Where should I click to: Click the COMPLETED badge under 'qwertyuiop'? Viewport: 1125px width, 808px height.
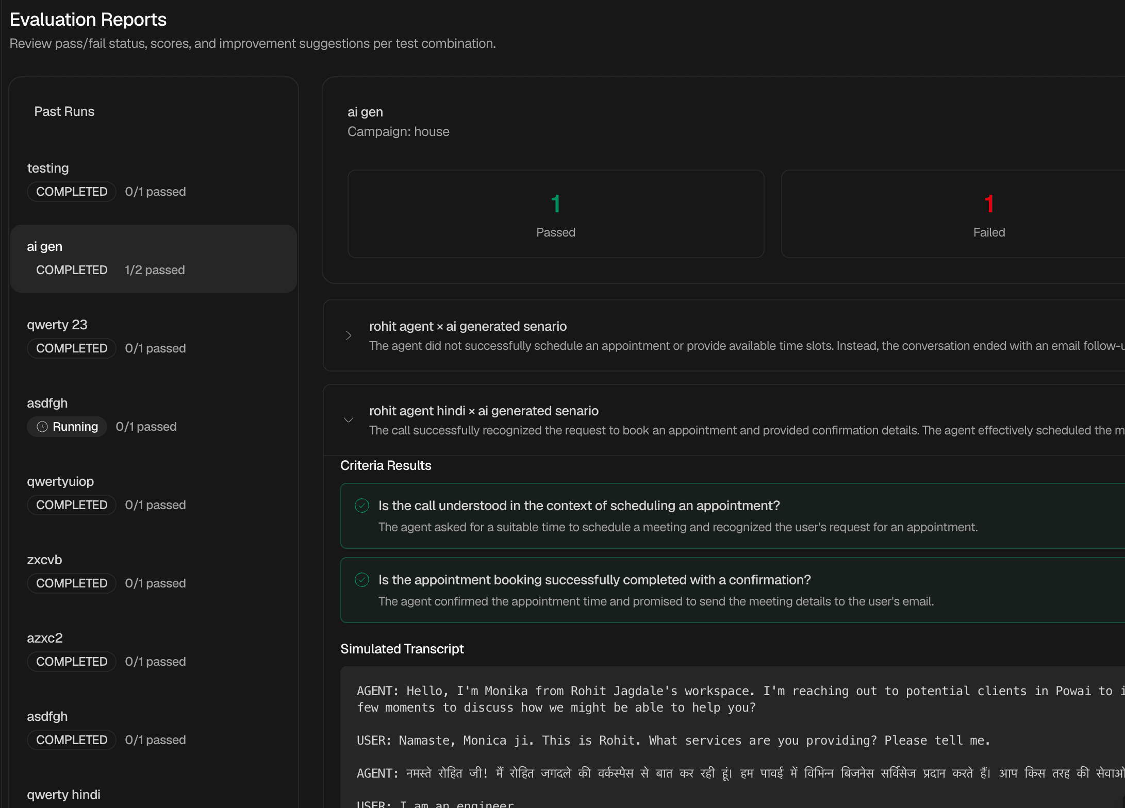click(x=72, y=505)
